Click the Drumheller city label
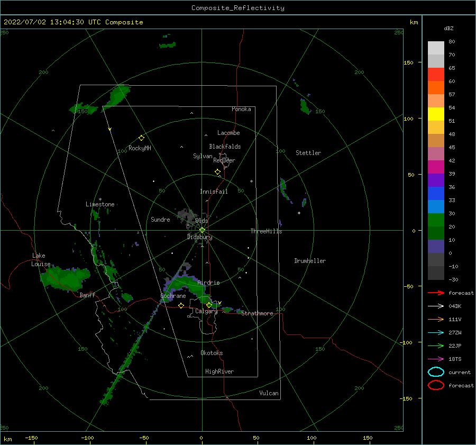 (310, 261)
